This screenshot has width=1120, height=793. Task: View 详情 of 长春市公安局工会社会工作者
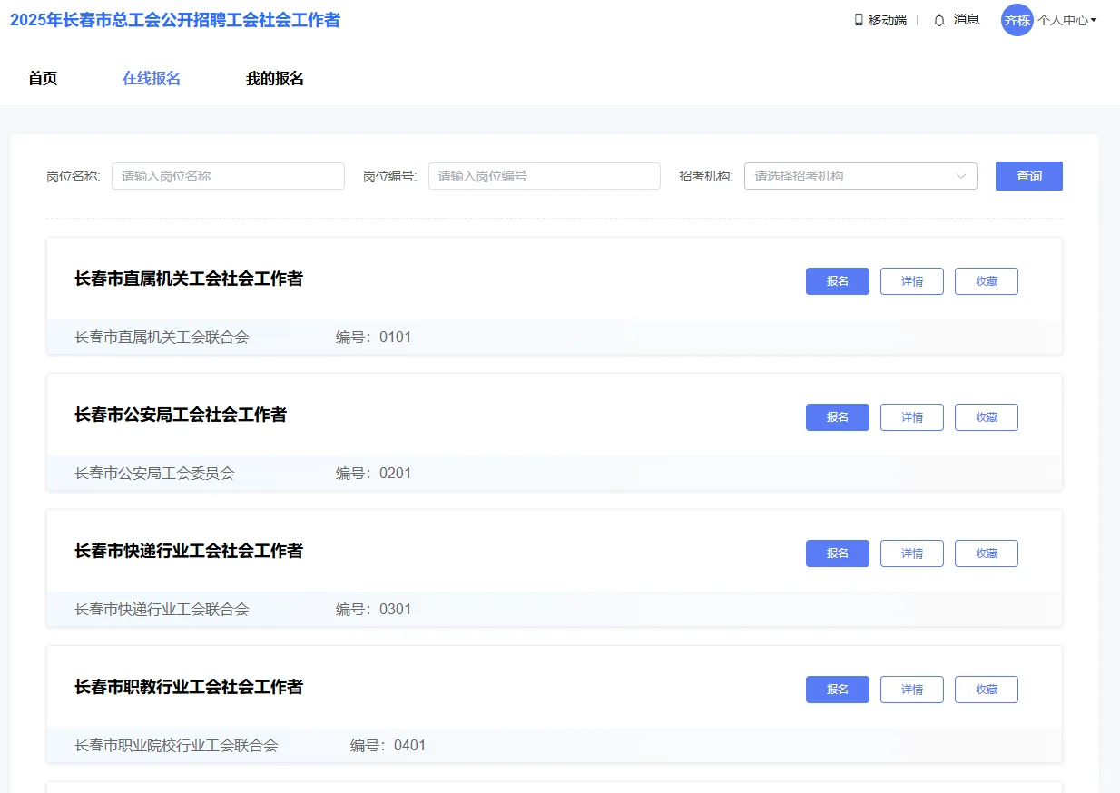click(911, 417)
